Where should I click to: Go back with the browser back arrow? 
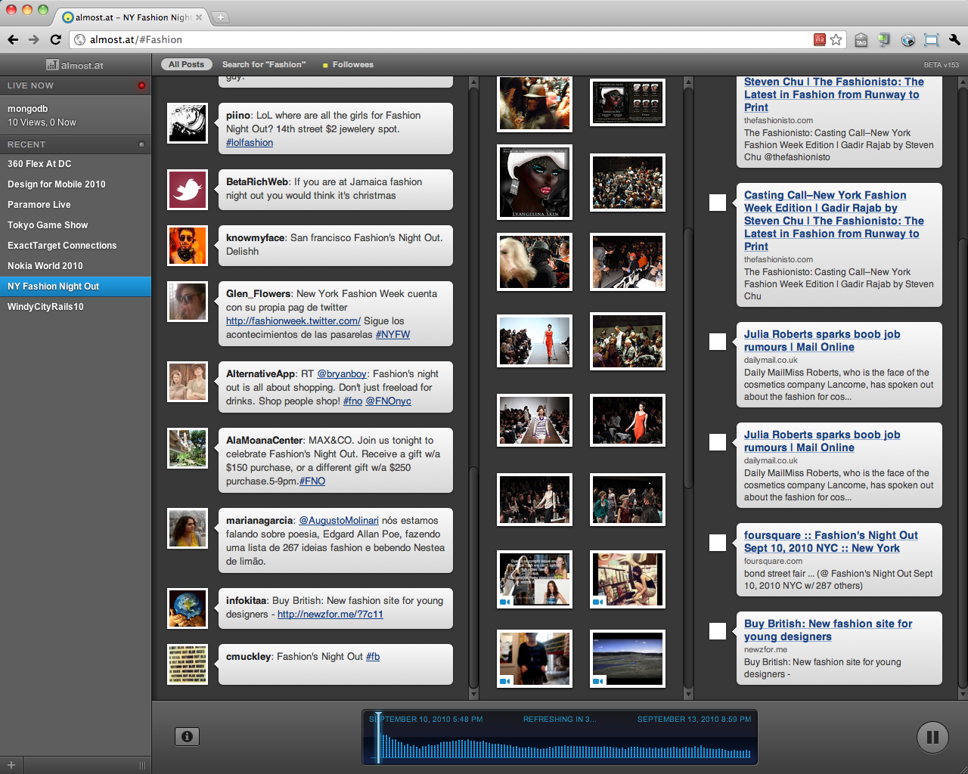click(x=13, y=39)
